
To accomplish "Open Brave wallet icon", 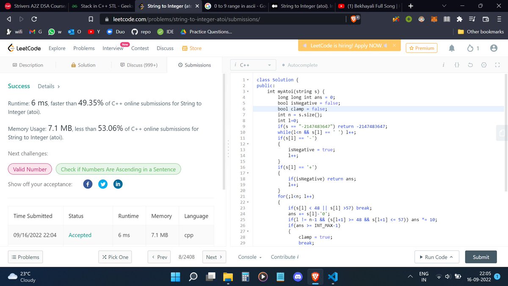I will pos(486,19).
